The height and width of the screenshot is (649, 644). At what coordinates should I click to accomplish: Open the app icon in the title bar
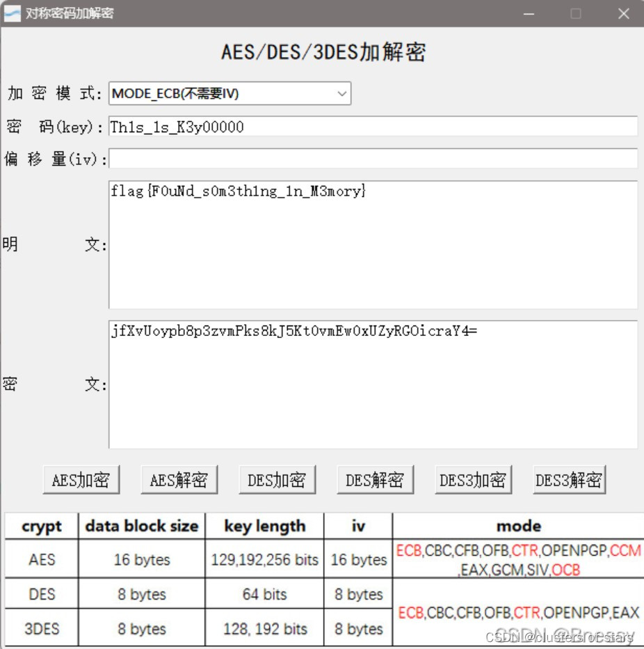pyautogui.click(x=12, y=13)
